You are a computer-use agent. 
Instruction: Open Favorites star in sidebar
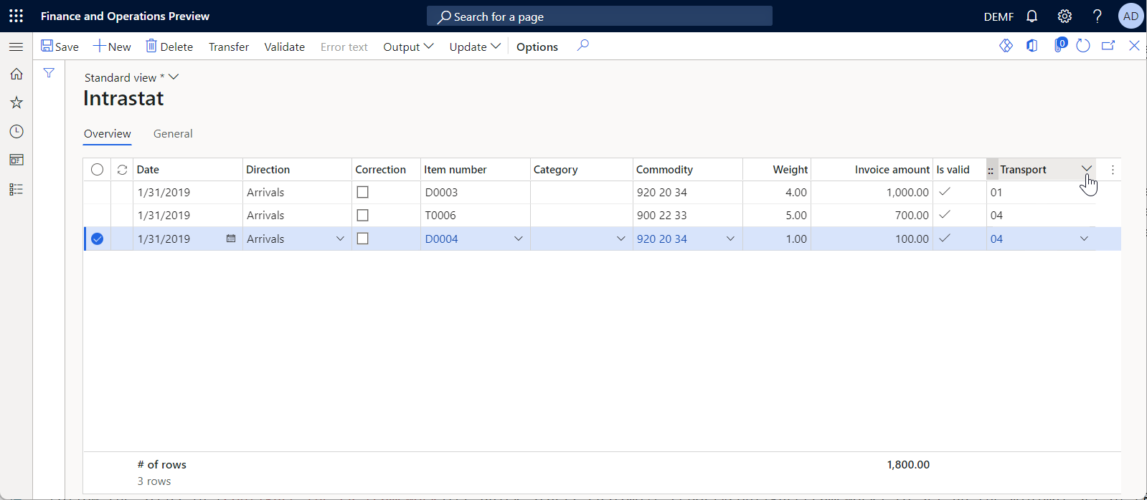[x=16, y=102]
